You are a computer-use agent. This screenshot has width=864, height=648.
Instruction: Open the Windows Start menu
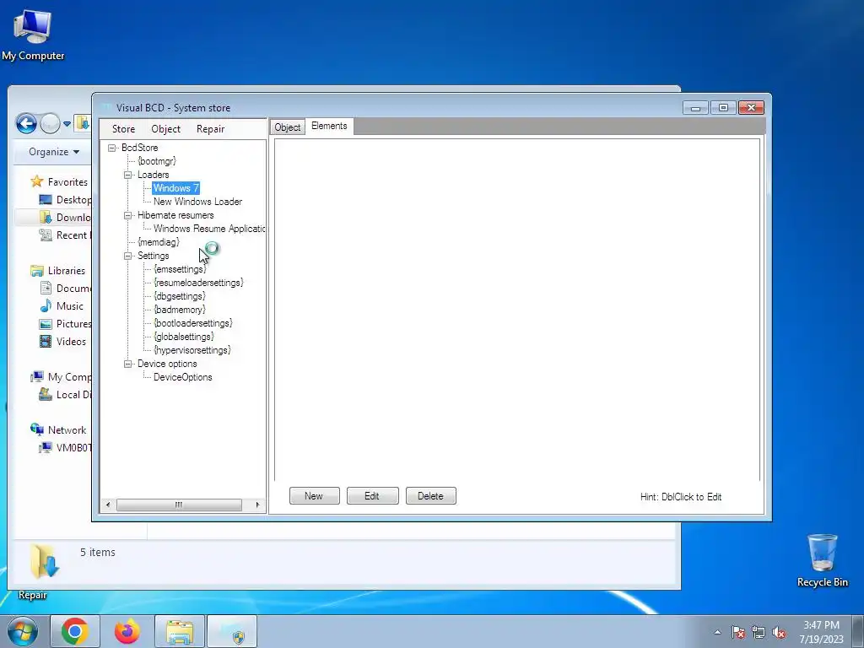click(23, 631)
